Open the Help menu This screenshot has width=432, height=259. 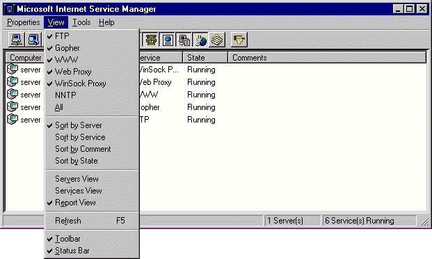coord(106,22)
